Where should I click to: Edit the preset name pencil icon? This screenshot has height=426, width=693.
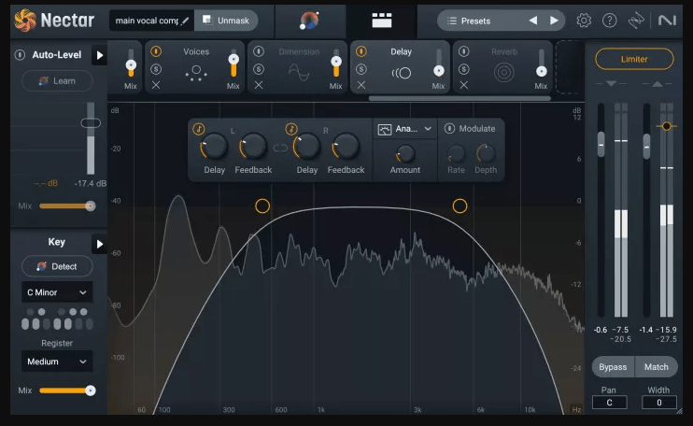[185, 21]
